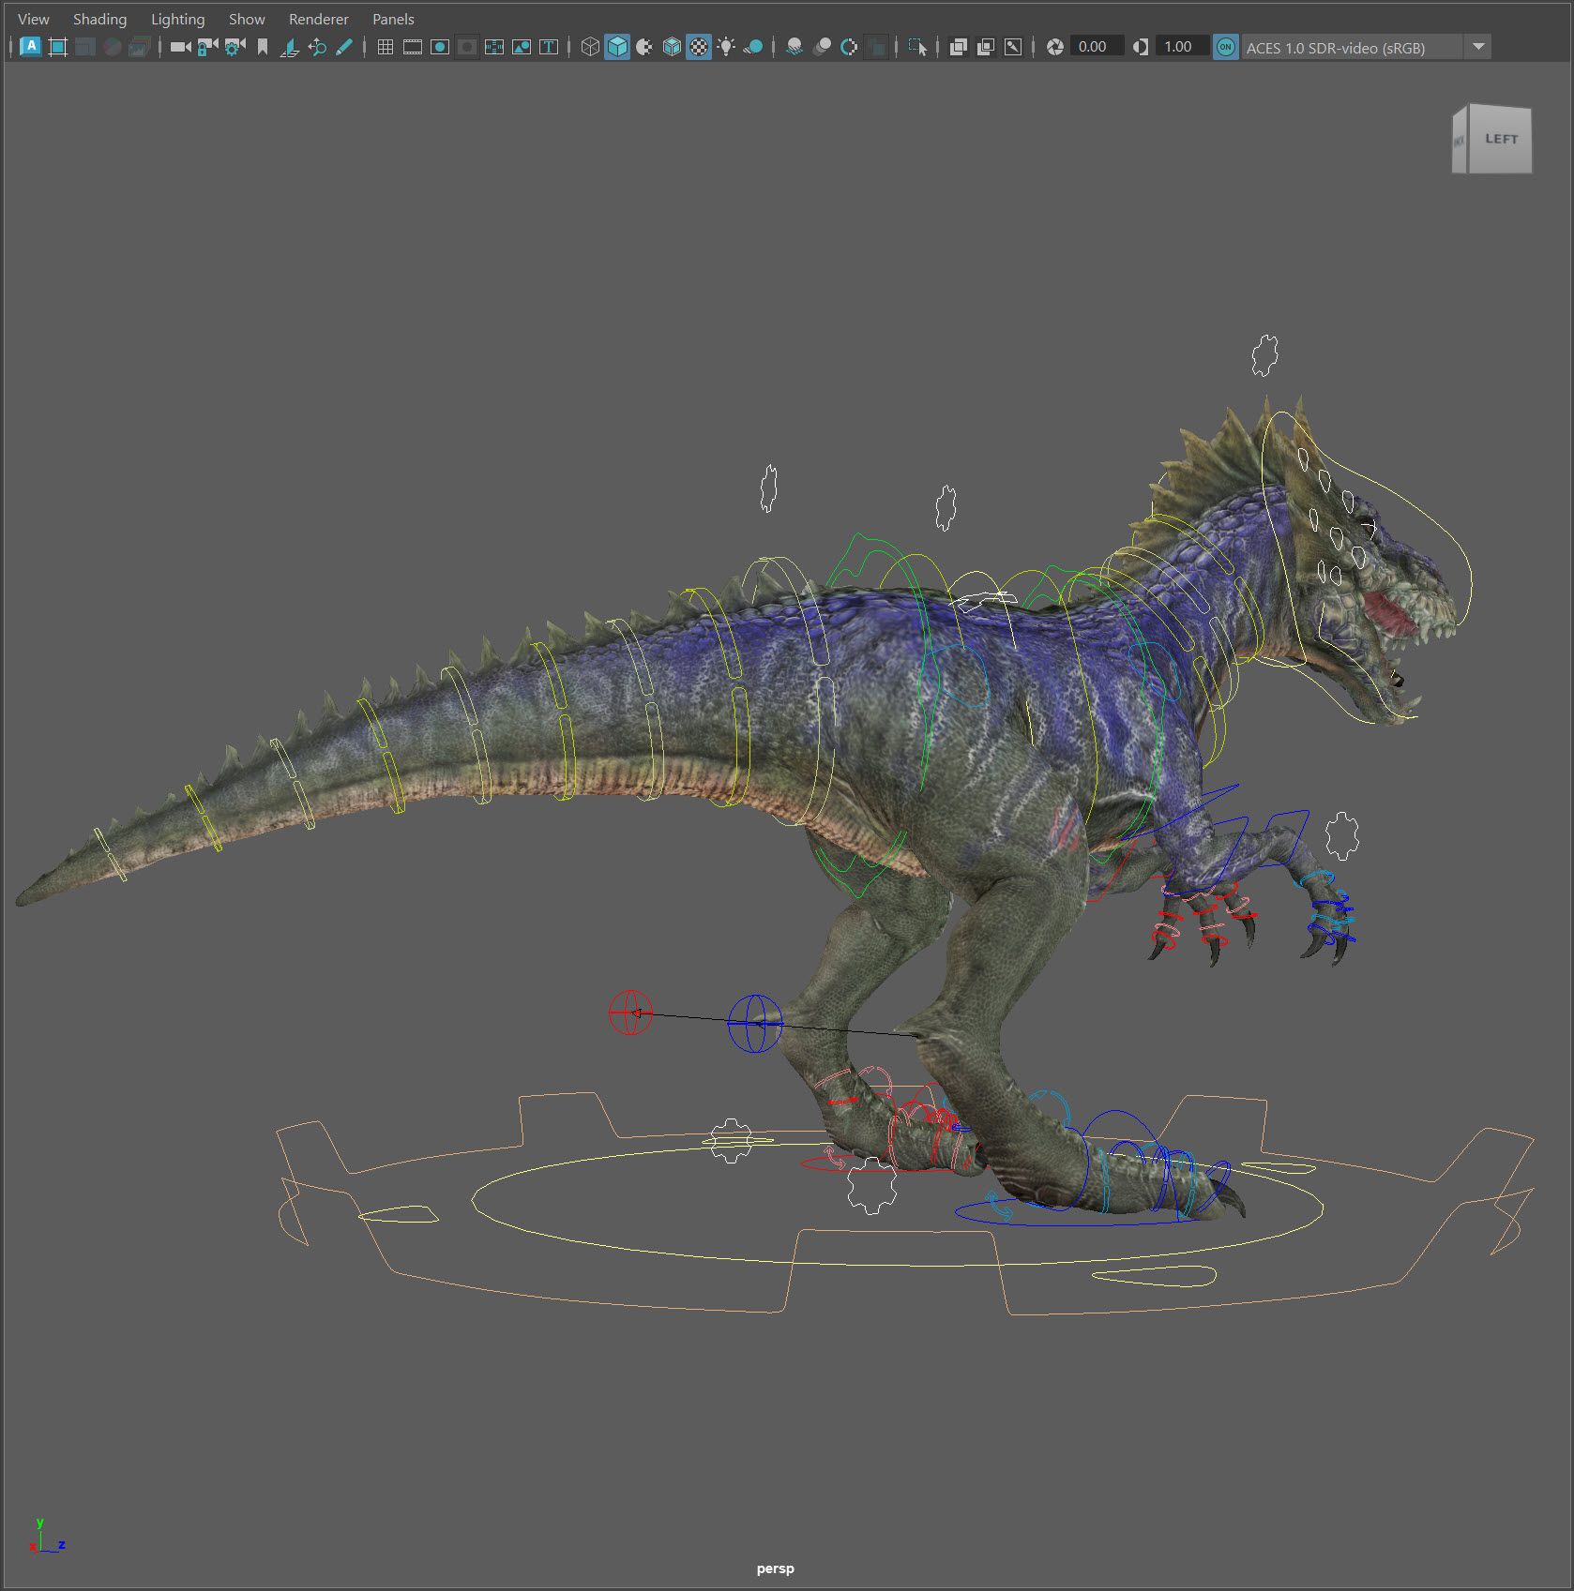Screen dimensions: 1574x1591
Task: Enable Wireframe on Shaded icon
Action: [672, 46]
